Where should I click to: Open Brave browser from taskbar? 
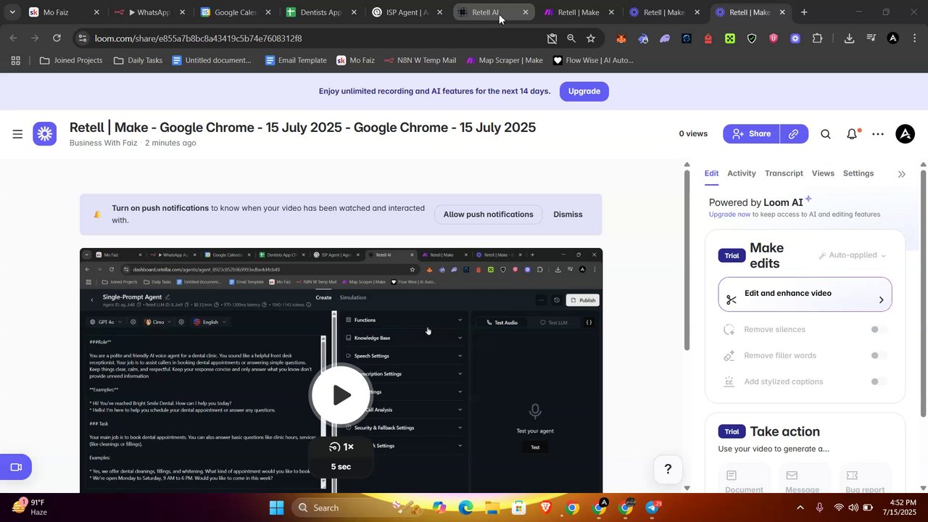(x=544, y=507)
